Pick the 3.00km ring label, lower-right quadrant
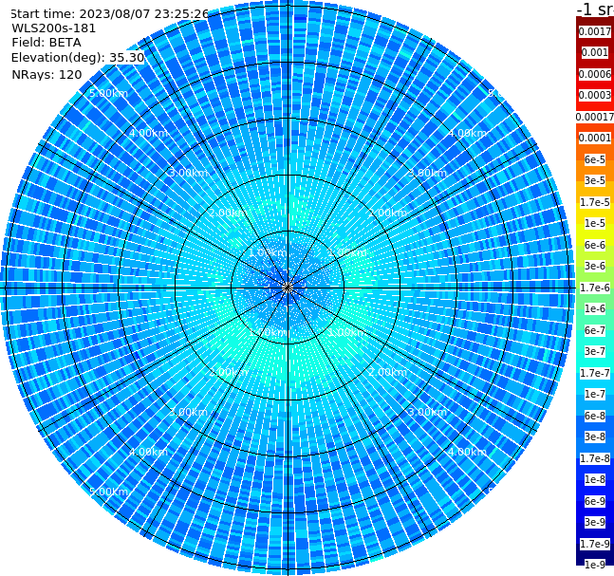The width and height of the screenshot is (614, 576). tap(427, 412)
